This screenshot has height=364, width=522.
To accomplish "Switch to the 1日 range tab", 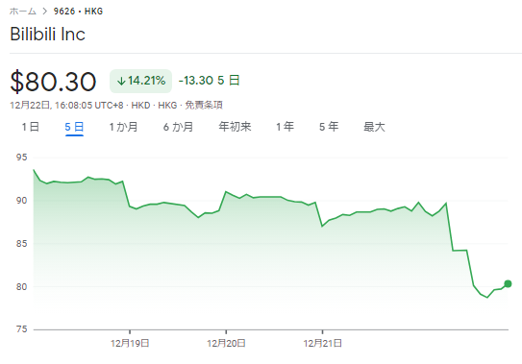I will coord(31,127).
